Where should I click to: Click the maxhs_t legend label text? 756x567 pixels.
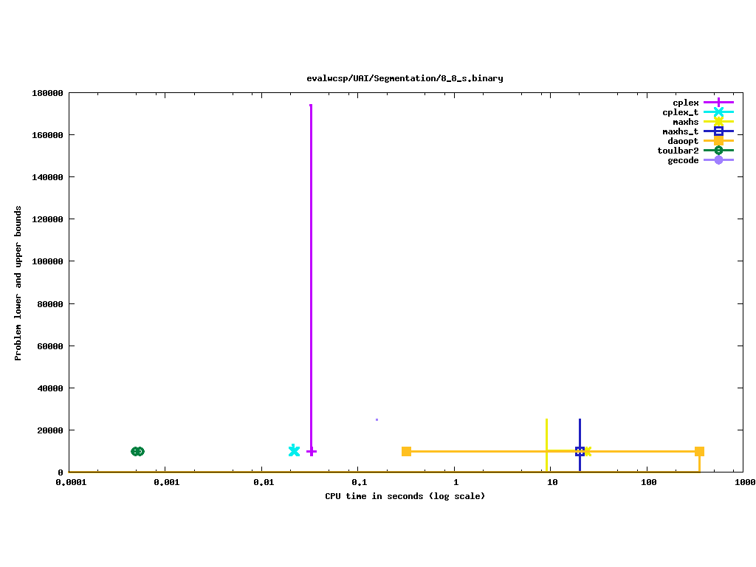pos(680,131)
